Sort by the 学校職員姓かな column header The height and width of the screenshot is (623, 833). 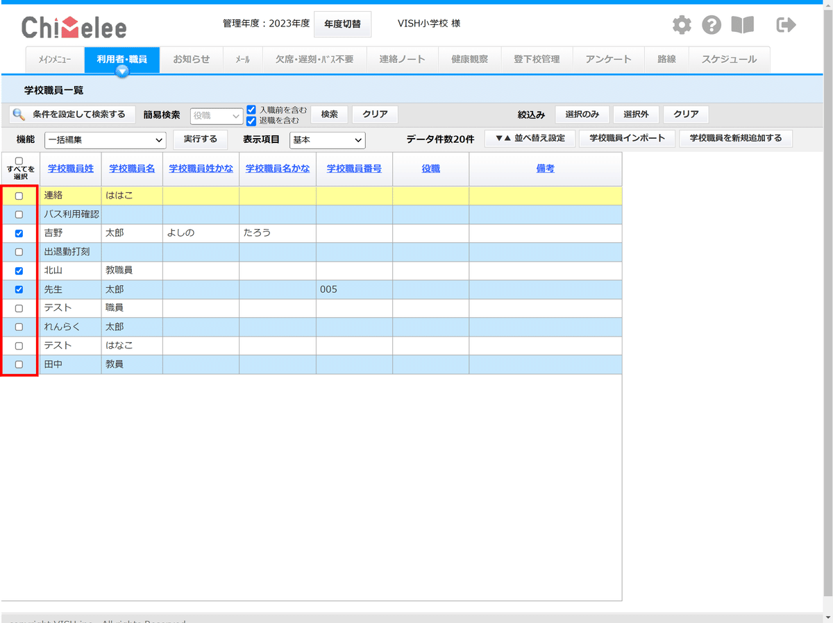(201, 169)
